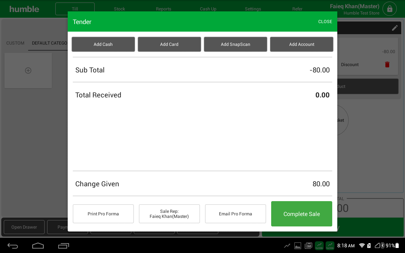
Task: Open the first humble notification icon
Action: (x=319, y=246)
